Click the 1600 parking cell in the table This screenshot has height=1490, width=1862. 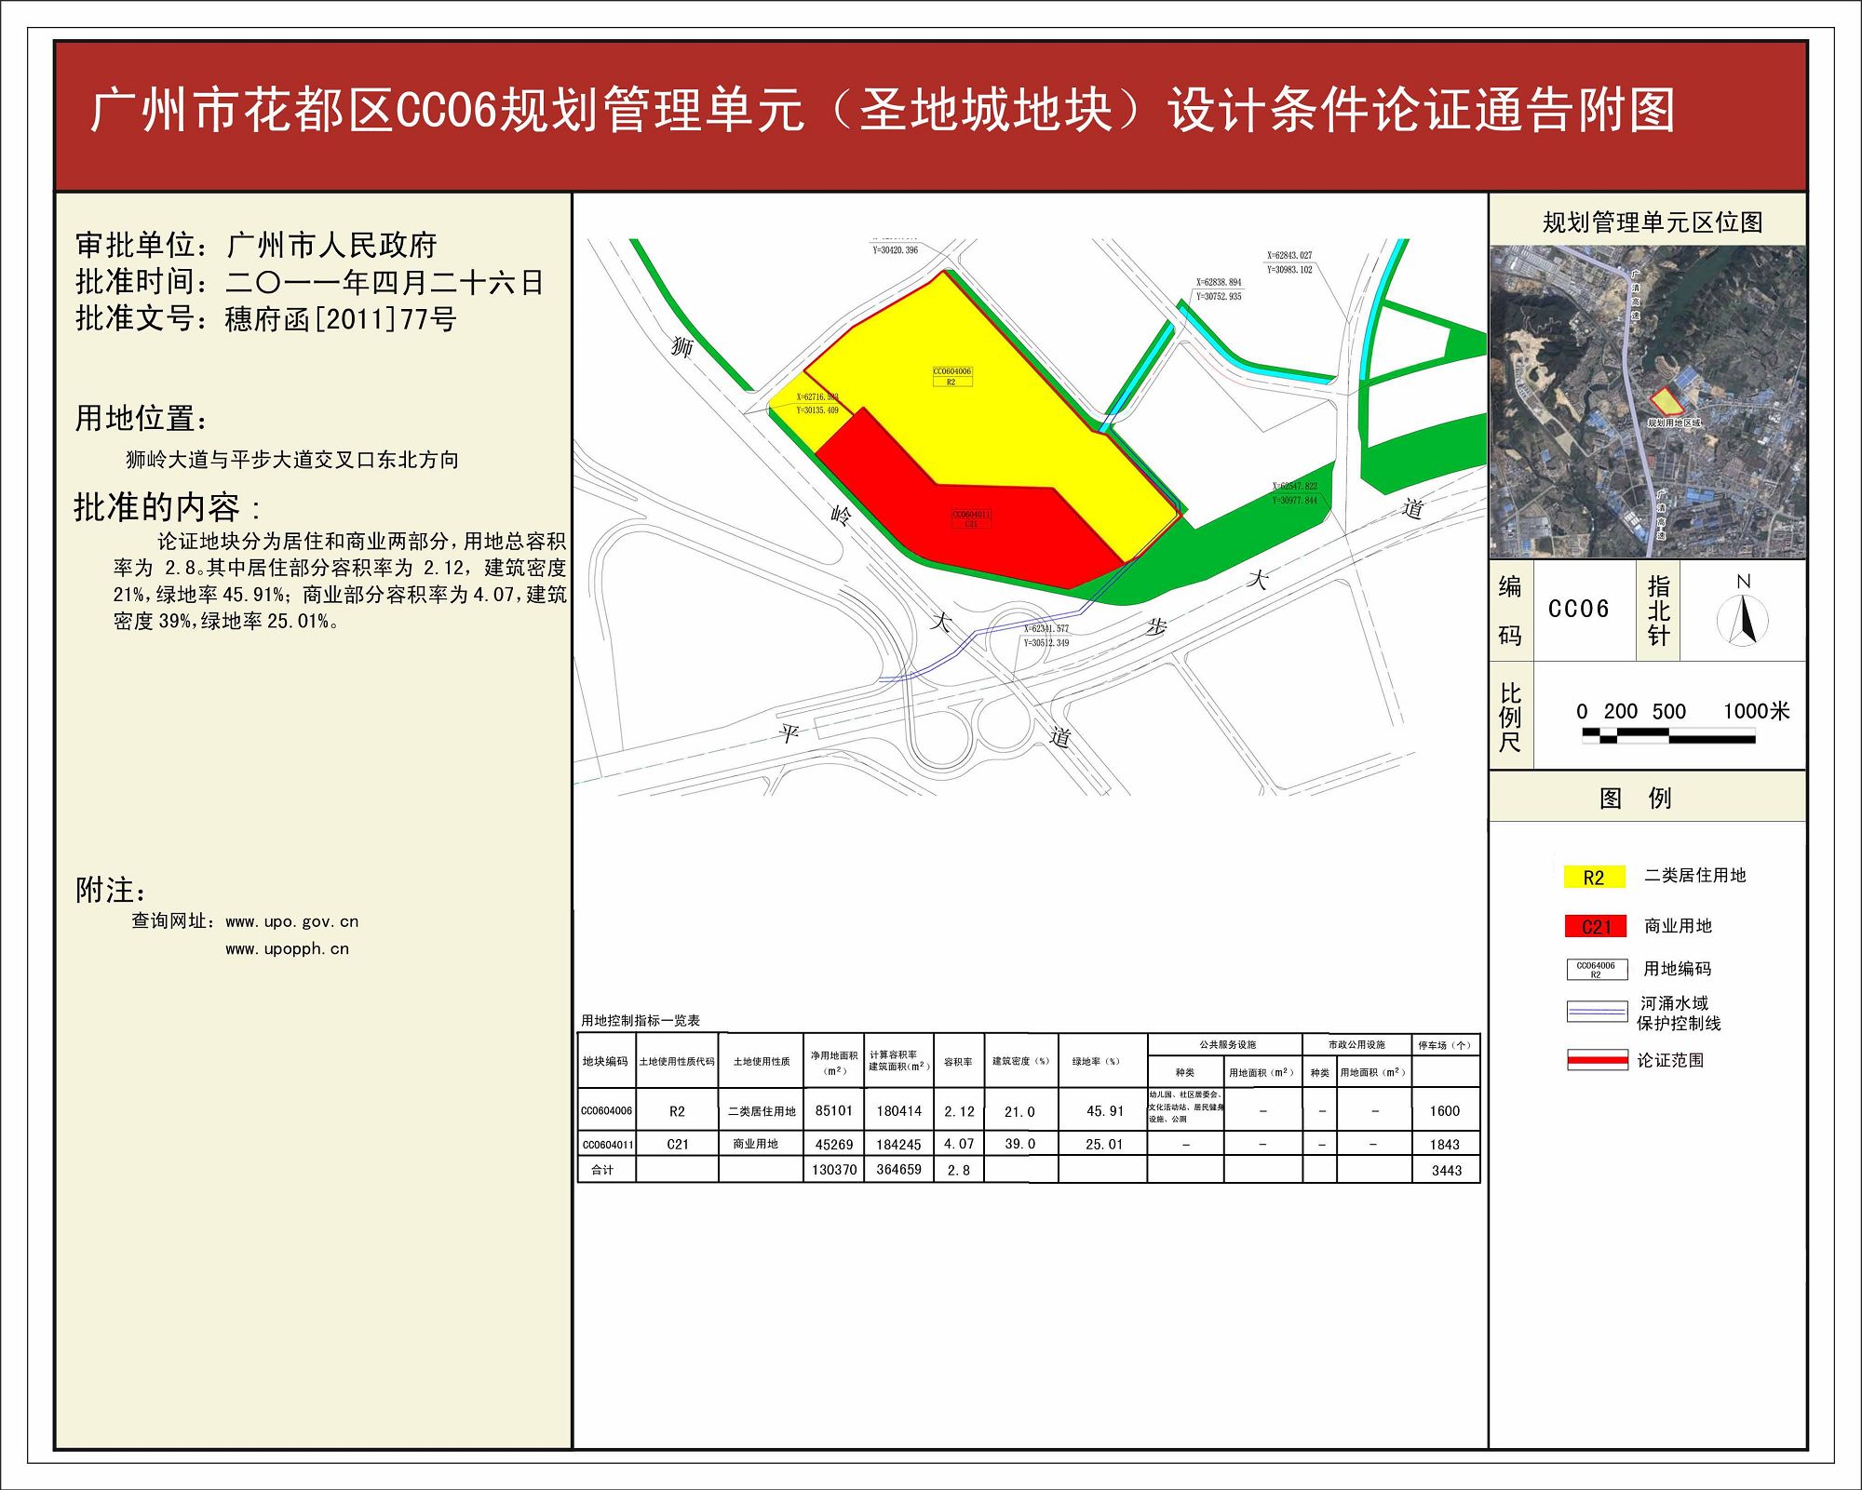[x=1444, y=1110]
